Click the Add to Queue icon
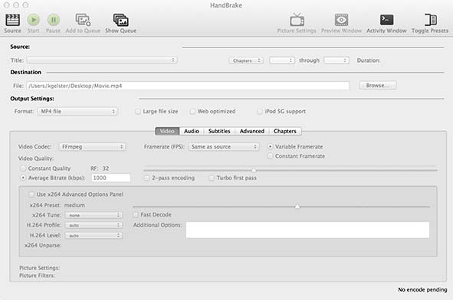 83,20
